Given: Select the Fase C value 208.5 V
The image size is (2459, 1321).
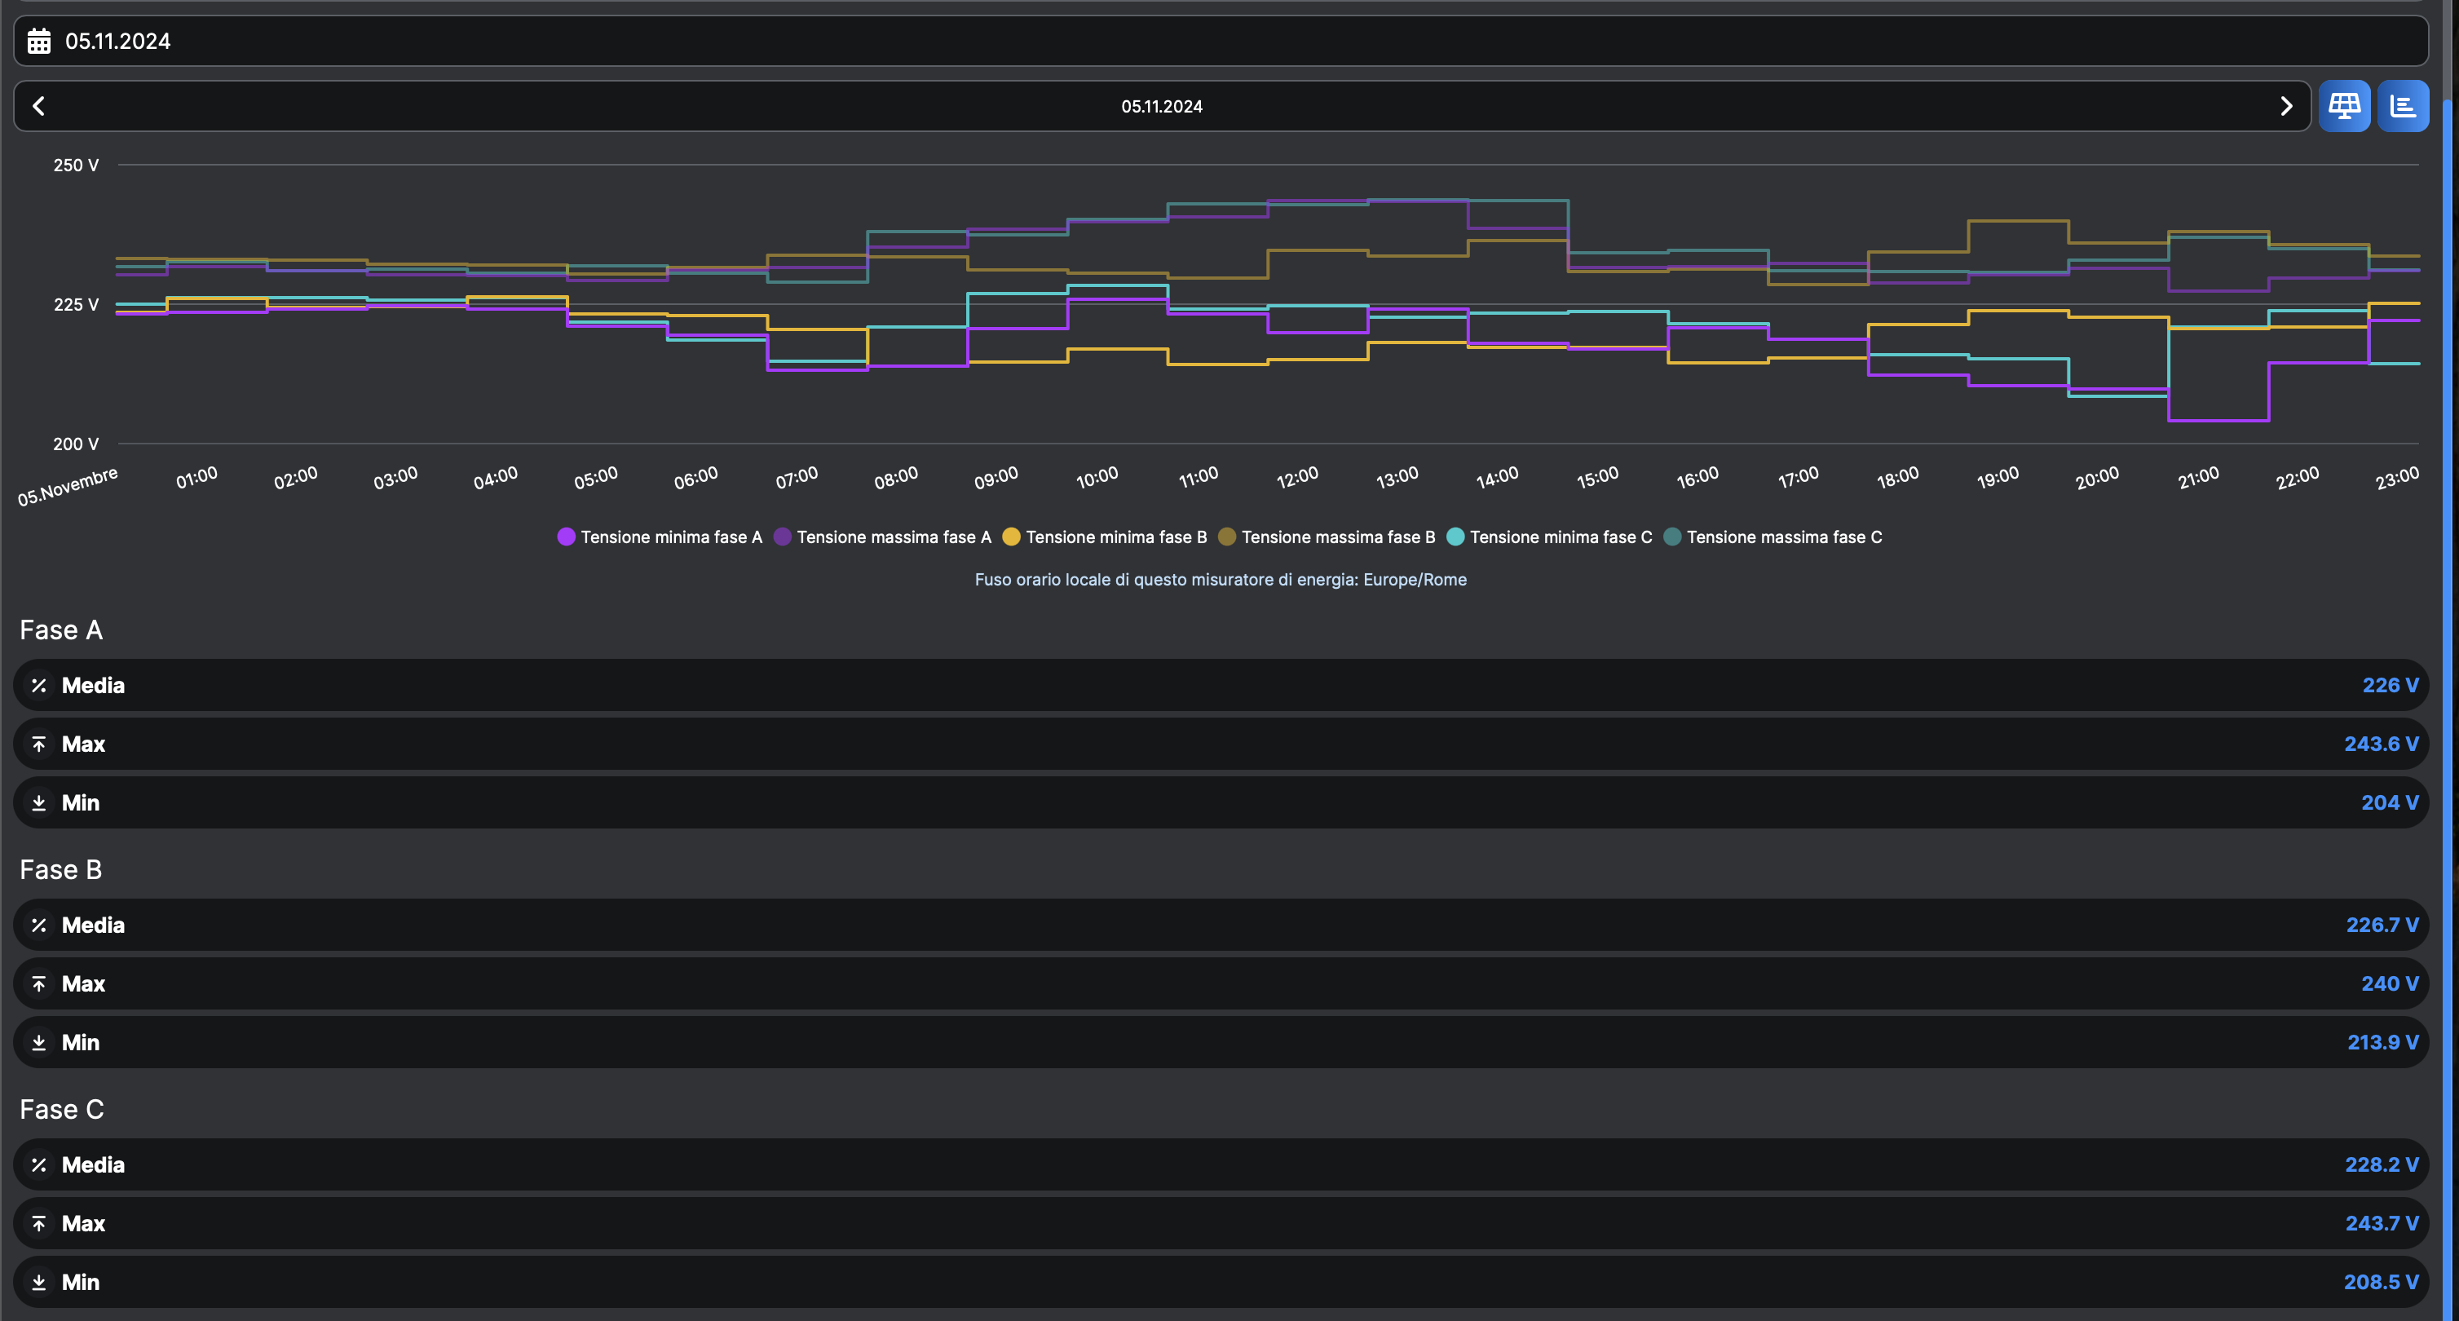Looking at the screenshot, I should coord(2381,1282).
